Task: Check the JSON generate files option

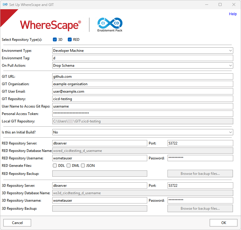Action: [83, 166]
